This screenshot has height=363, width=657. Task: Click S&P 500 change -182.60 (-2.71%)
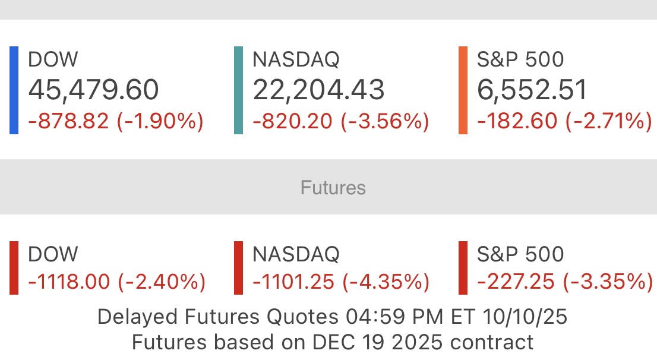[565, 121]
